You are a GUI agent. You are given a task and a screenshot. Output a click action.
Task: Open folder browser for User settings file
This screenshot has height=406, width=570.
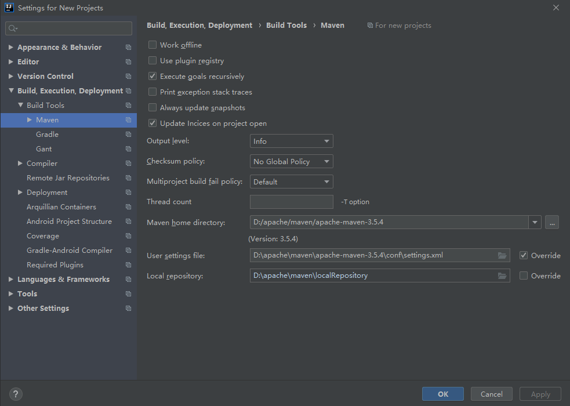[502, 255]
